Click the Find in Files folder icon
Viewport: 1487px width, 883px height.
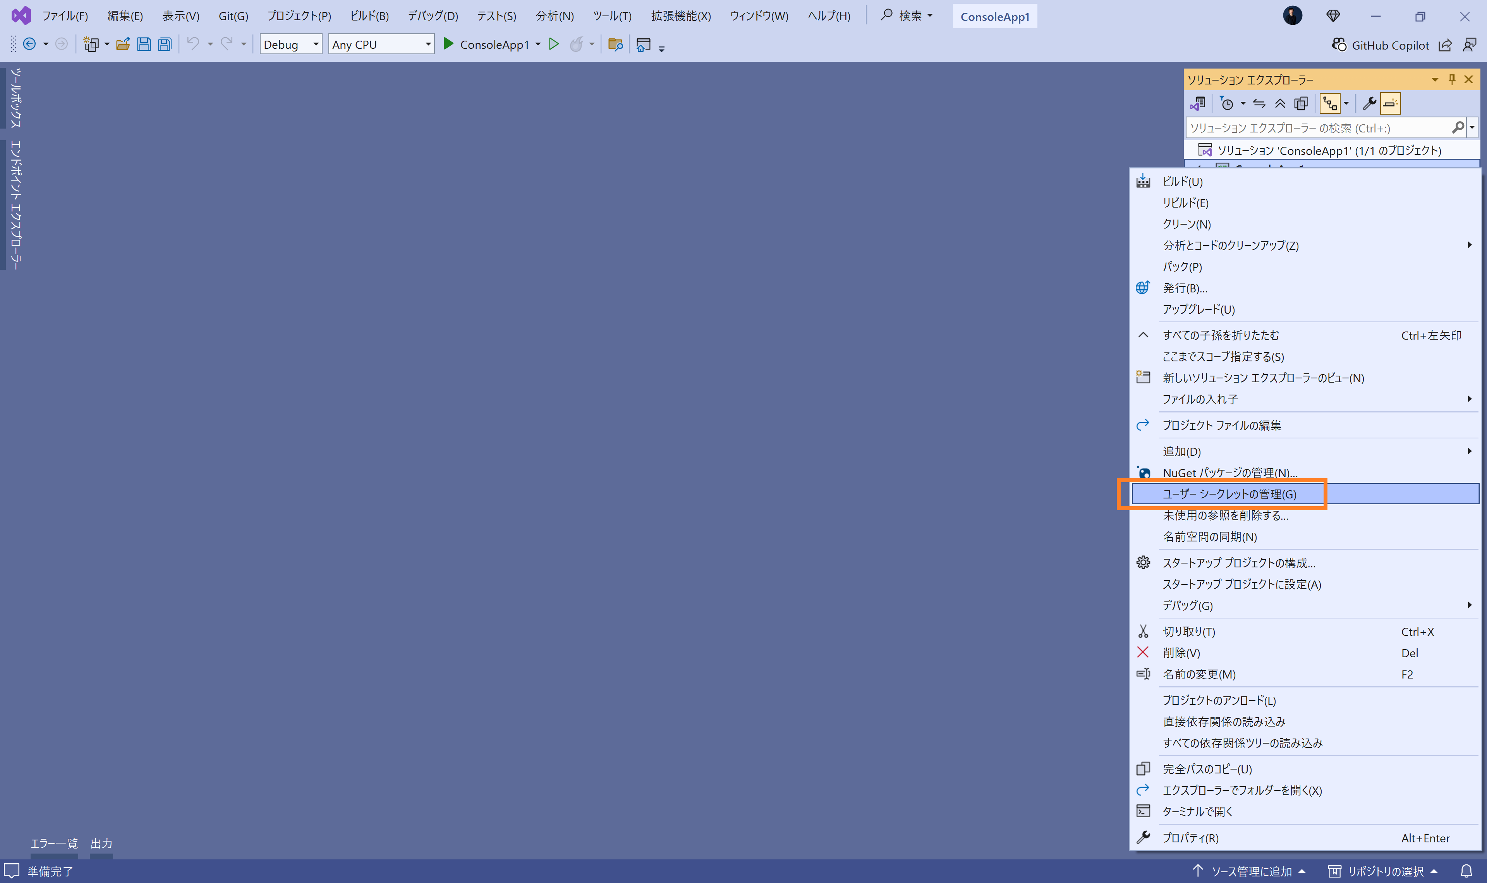616,44
